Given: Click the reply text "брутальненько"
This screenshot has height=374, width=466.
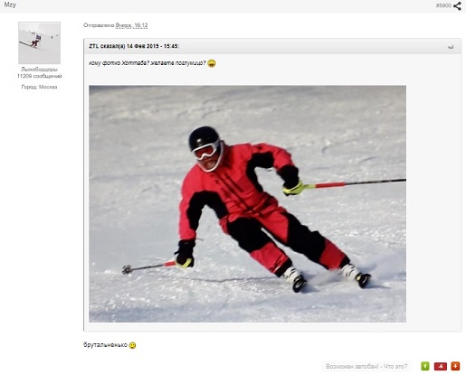Looking at the screenshot, I should tap(105, 345).
